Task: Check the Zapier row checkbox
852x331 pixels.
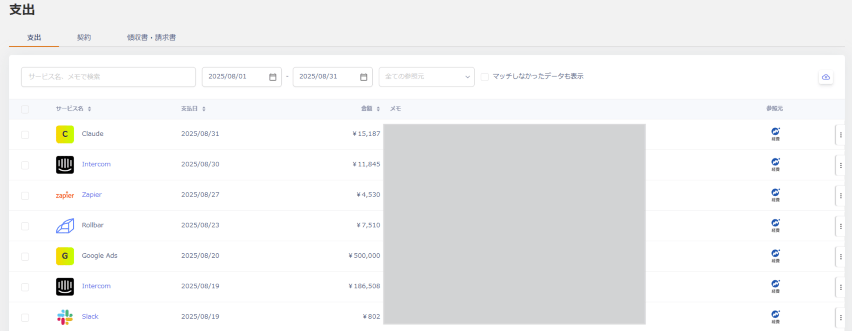Action: tap(25, 196)
